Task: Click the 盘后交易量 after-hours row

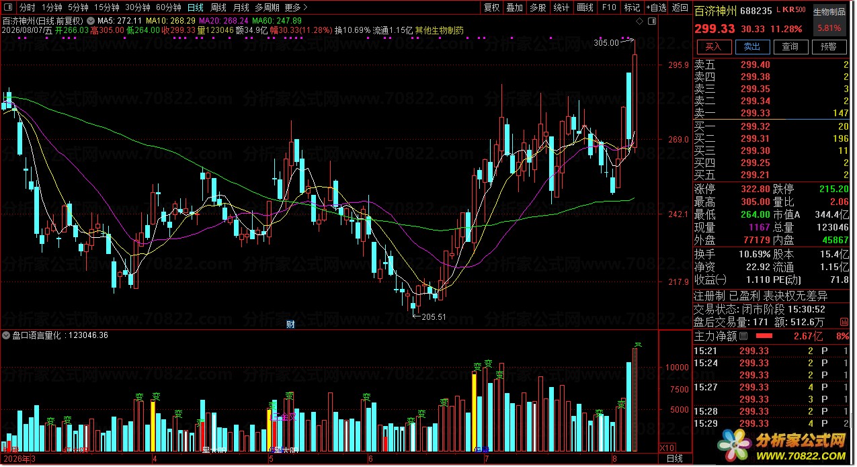Action: [x=772, y=322]
